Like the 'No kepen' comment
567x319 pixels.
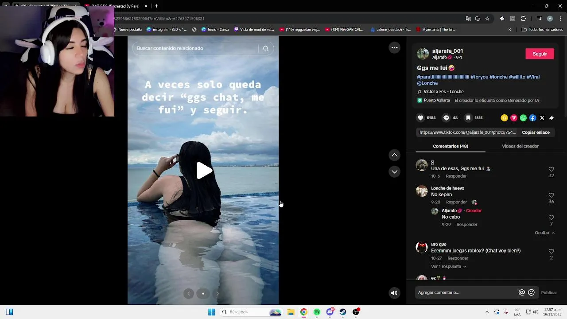click(x=551, y=195)
